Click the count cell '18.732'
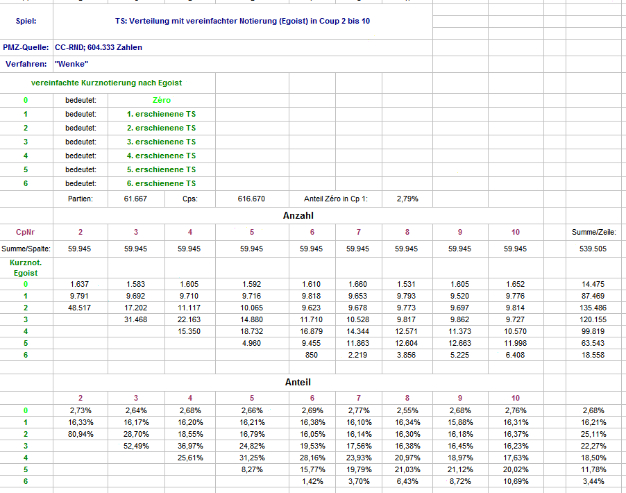 251,332
